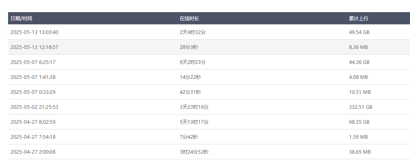Click the 累计上行 column header

pos(358,19)
